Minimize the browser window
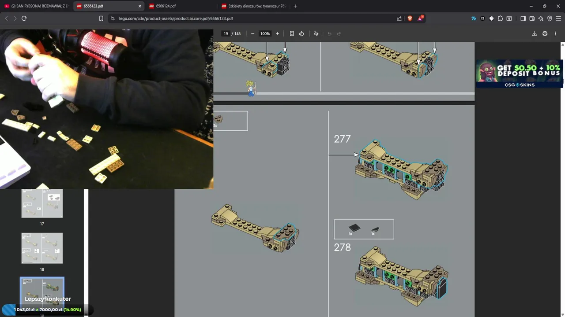This screenshot has width=565, height=317. (531, 6)
